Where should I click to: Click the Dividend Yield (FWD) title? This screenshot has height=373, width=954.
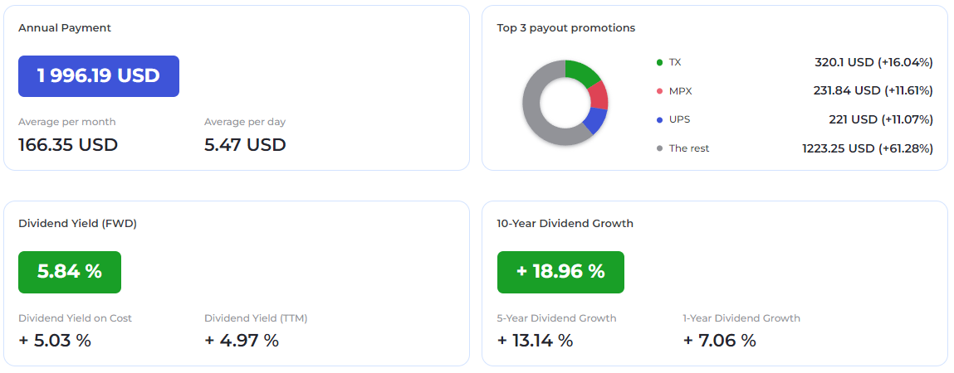[77, 224]
